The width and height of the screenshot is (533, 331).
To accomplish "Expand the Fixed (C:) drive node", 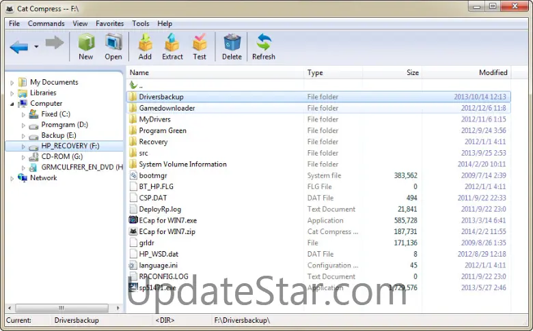I will pos(23,115).
